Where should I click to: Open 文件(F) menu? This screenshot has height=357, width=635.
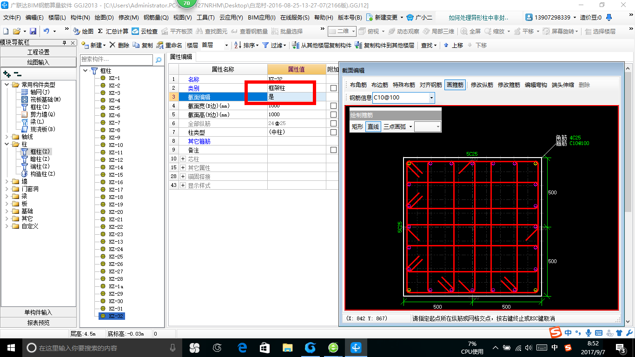(x=12, y=18)
